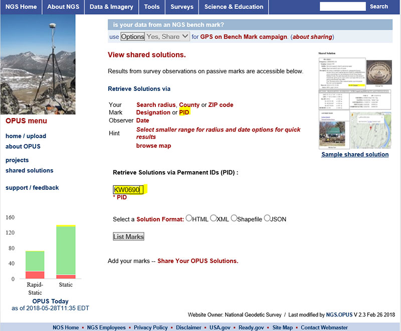The width and height of the screenshot is (401, 331).
Task: Open the 'browse map' link
Action: (x=153, y=146)
